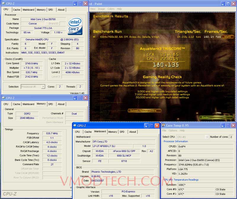Select Cache tab in Memory CPU-Z window
The image size is (237, 199).
[x=17, y=104]
